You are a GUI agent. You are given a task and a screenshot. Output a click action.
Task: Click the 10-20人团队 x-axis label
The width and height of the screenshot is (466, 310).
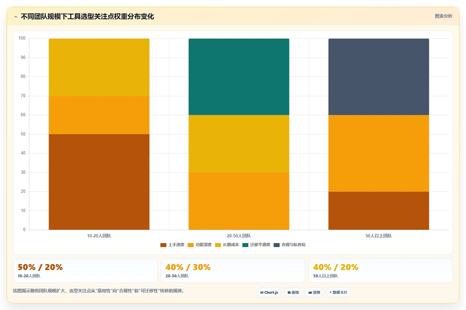click(99, 236)
